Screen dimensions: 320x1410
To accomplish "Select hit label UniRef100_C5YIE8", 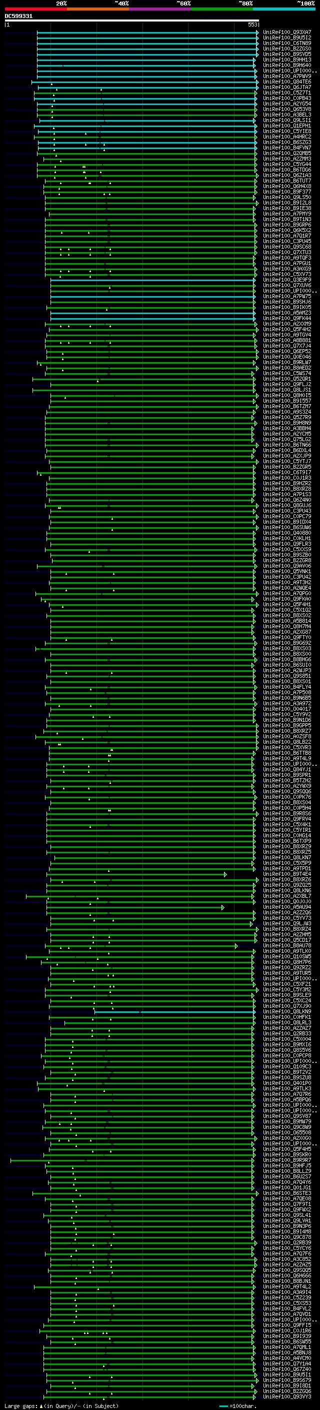I will coord(287,132).
